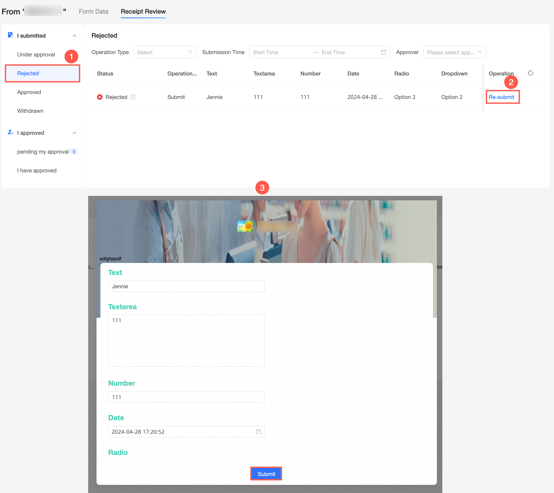The width and height of the screenshot is (554, 493).
Task: Click the refresh icon in table header
Action: [531, 73]
